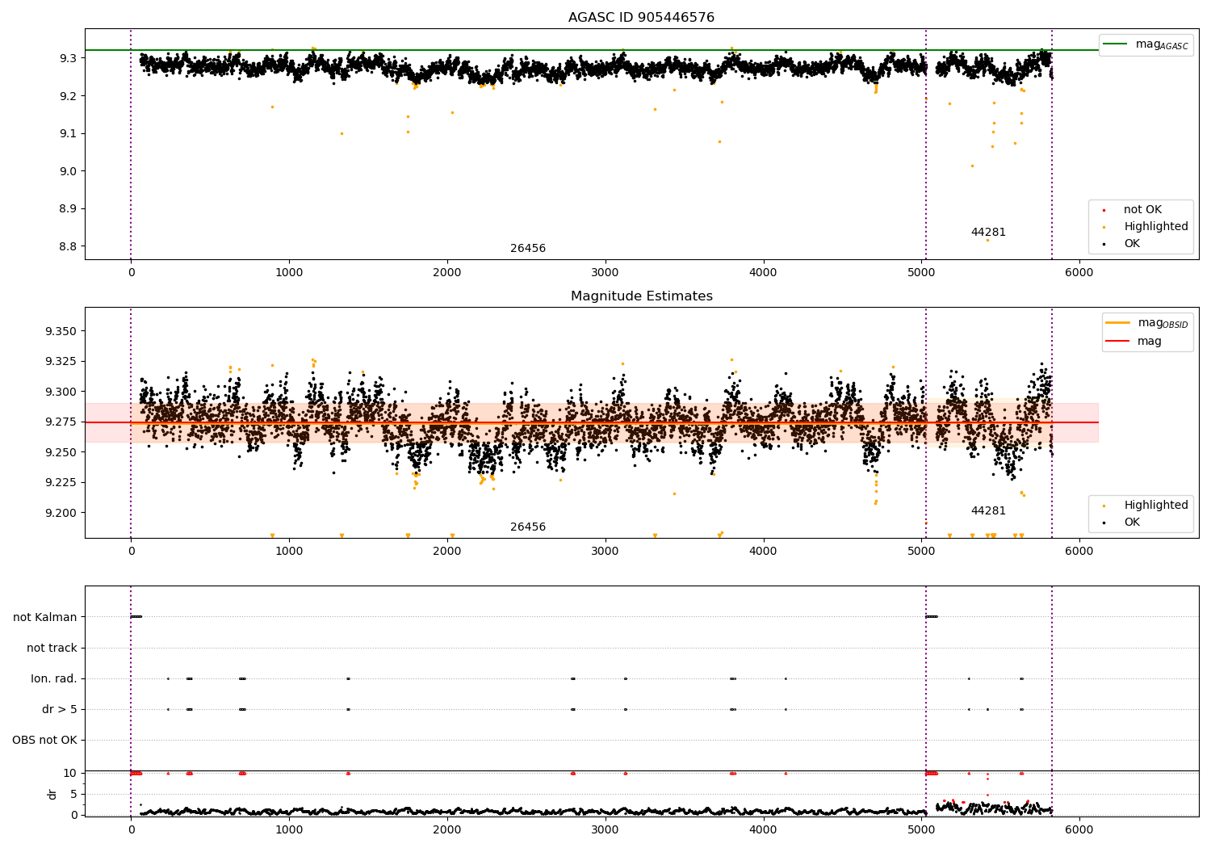Click the 4000 x-axis tick under middle panel
This screenshot has height=848, width=1211.
(764, 552)
